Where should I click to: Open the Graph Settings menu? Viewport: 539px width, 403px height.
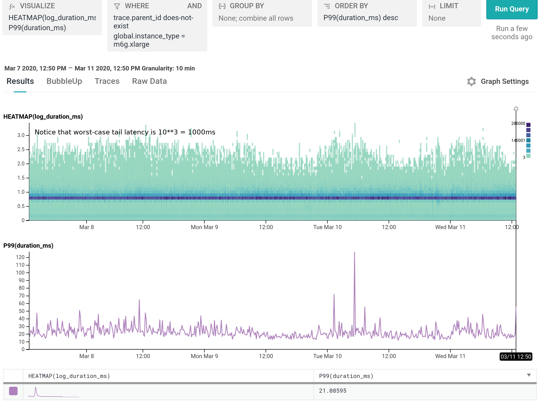pos(504,82)
